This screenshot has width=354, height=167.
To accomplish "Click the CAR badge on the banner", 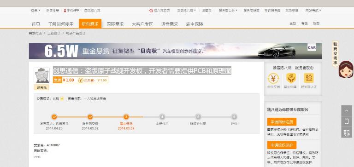I will (x=312, y=47).
